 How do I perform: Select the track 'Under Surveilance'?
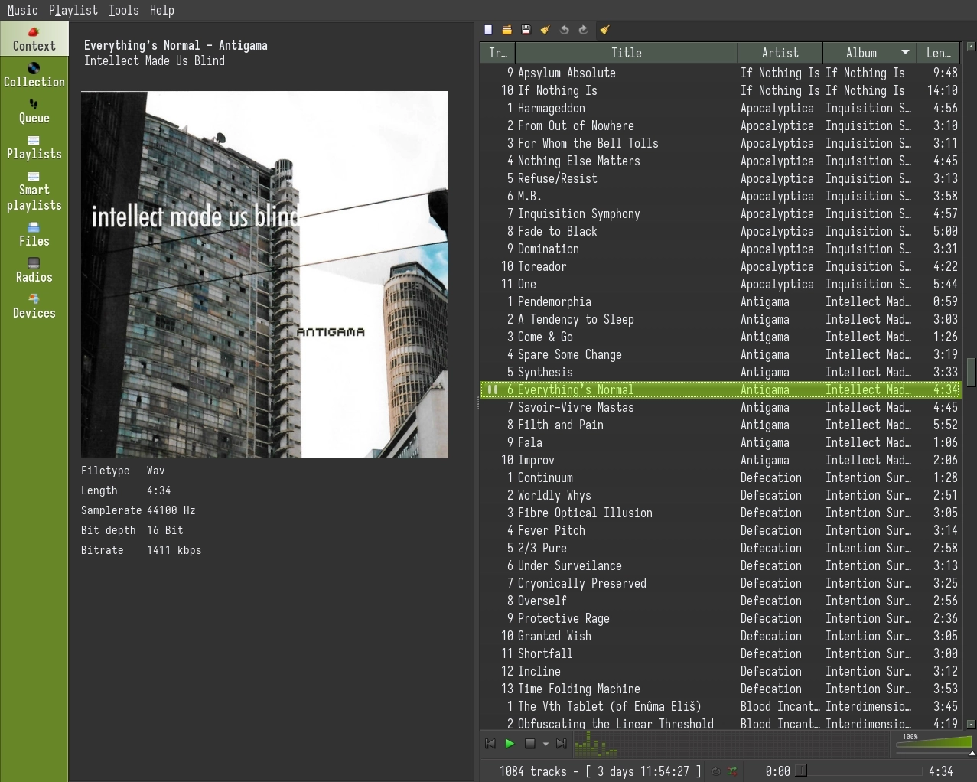pos(719,565)
